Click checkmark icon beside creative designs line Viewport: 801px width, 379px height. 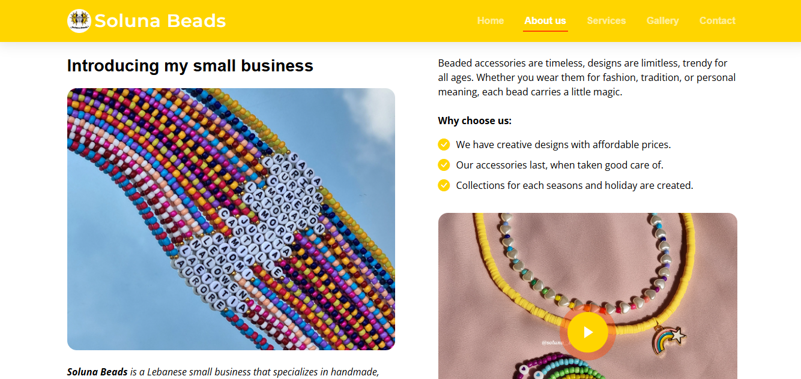pos(444,145)
